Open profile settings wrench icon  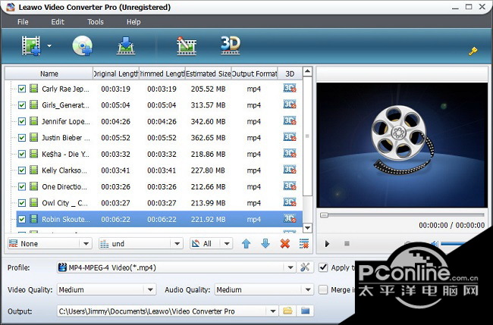306,267
